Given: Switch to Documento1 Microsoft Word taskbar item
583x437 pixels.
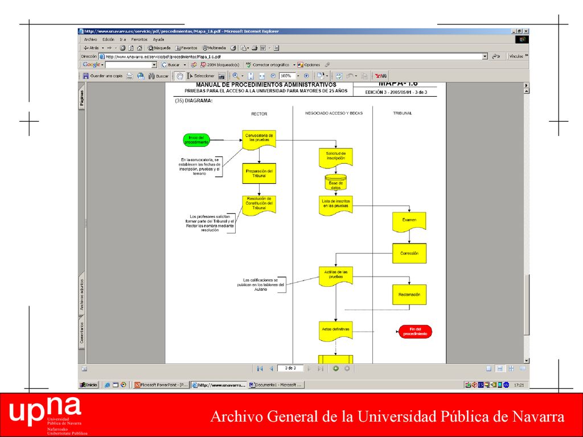Looking at the screenshot, I should pyautogui.click(x=276, y=385).
